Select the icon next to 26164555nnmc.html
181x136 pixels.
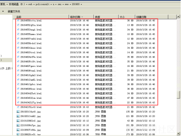(18, 34)
